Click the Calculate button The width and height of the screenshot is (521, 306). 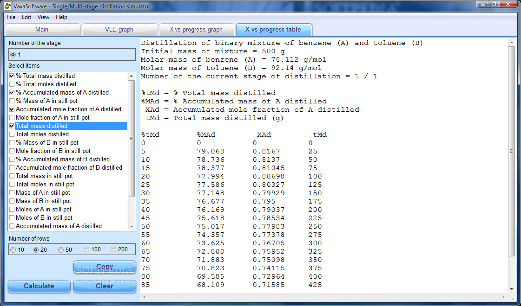click(x=39, y=287)
